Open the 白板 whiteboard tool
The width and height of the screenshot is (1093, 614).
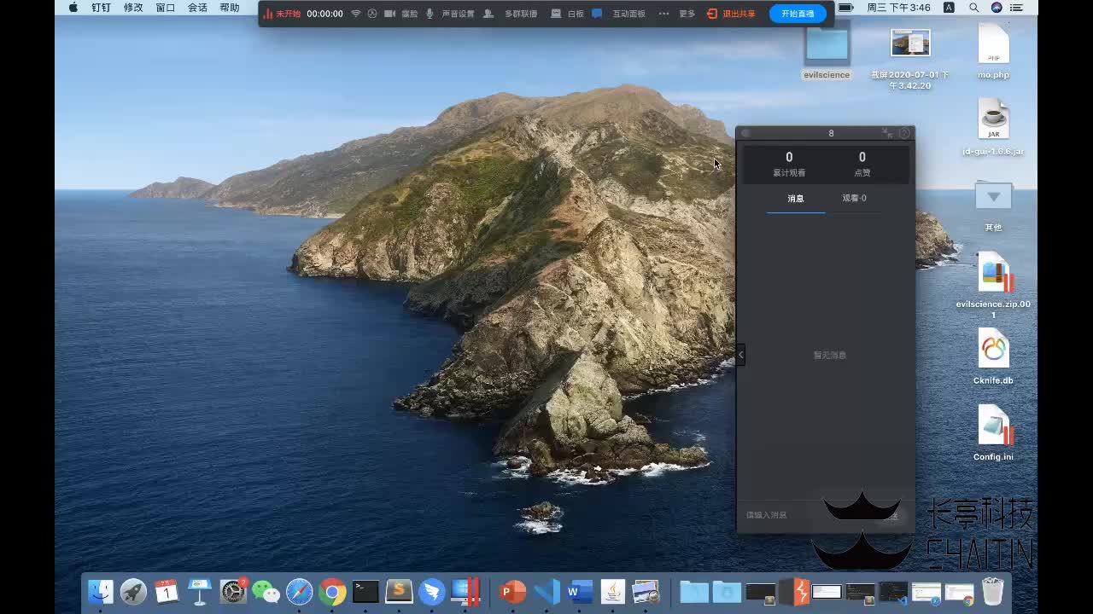[x=556, y=14]
